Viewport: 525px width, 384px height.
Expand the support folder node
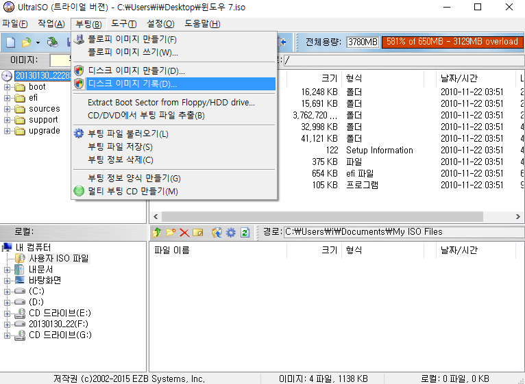tap(7, 120)
